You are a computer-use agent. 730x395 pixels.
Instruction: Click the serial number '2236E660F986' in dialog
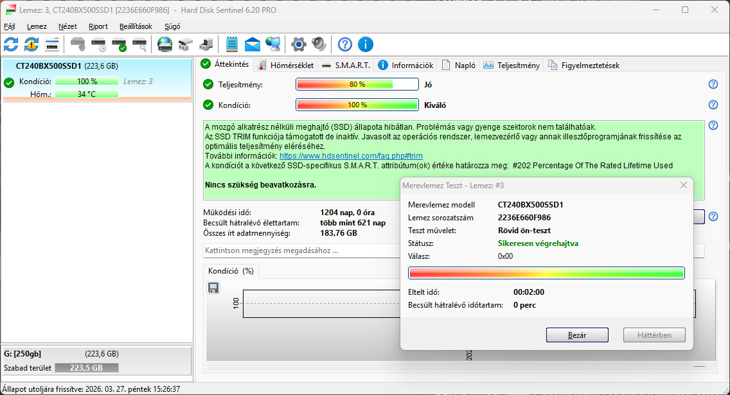(x=524, y=217)
